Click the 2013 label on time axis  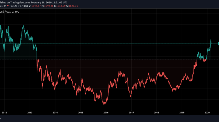30,112
